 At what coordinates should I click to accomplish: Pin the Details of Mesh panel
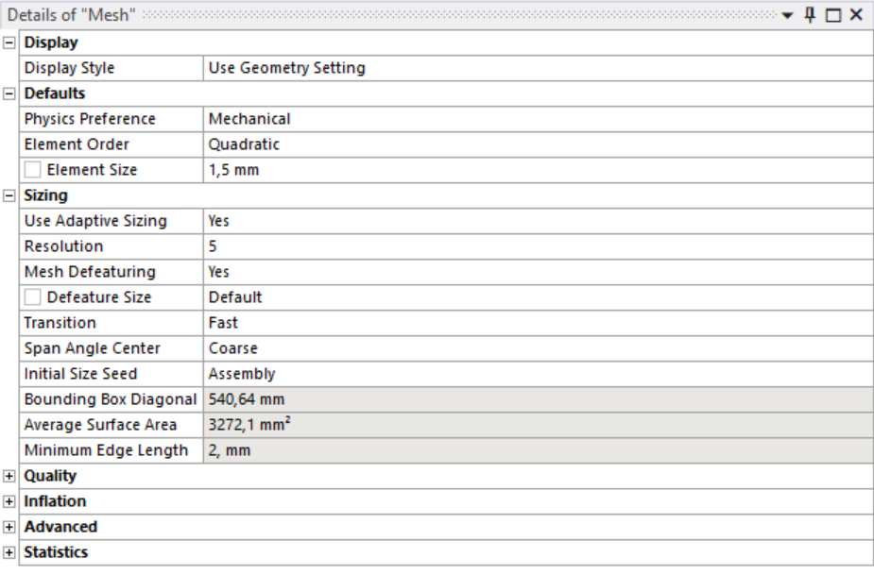[811, 14]
